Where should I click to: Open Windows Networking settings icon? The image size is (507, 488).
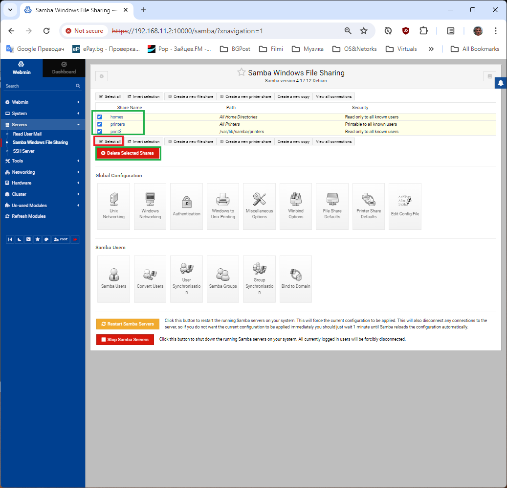click(150, 206)
